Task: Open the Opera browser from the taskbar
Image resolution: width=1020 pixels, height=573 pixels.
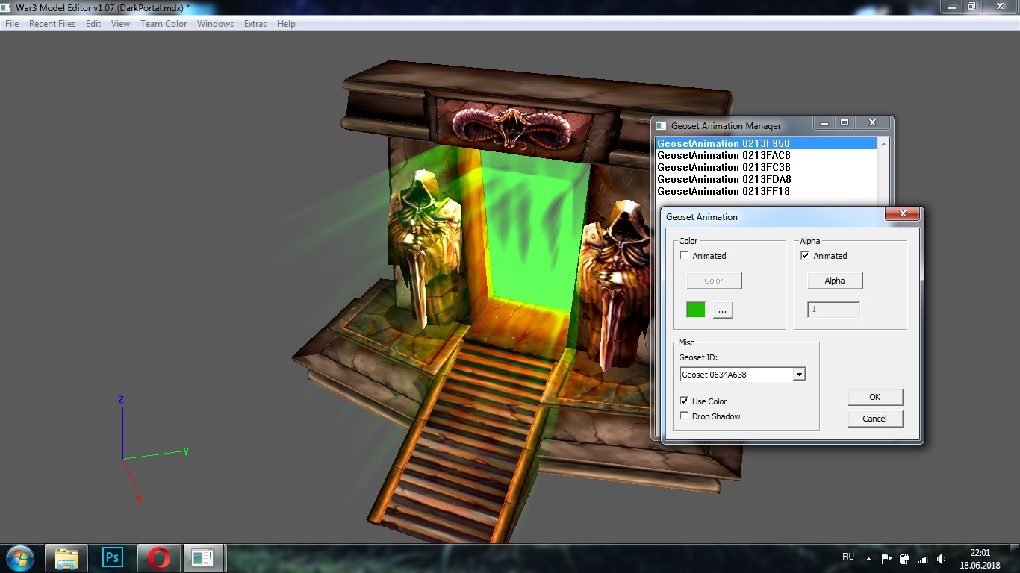Action: (x=159, y=558)
